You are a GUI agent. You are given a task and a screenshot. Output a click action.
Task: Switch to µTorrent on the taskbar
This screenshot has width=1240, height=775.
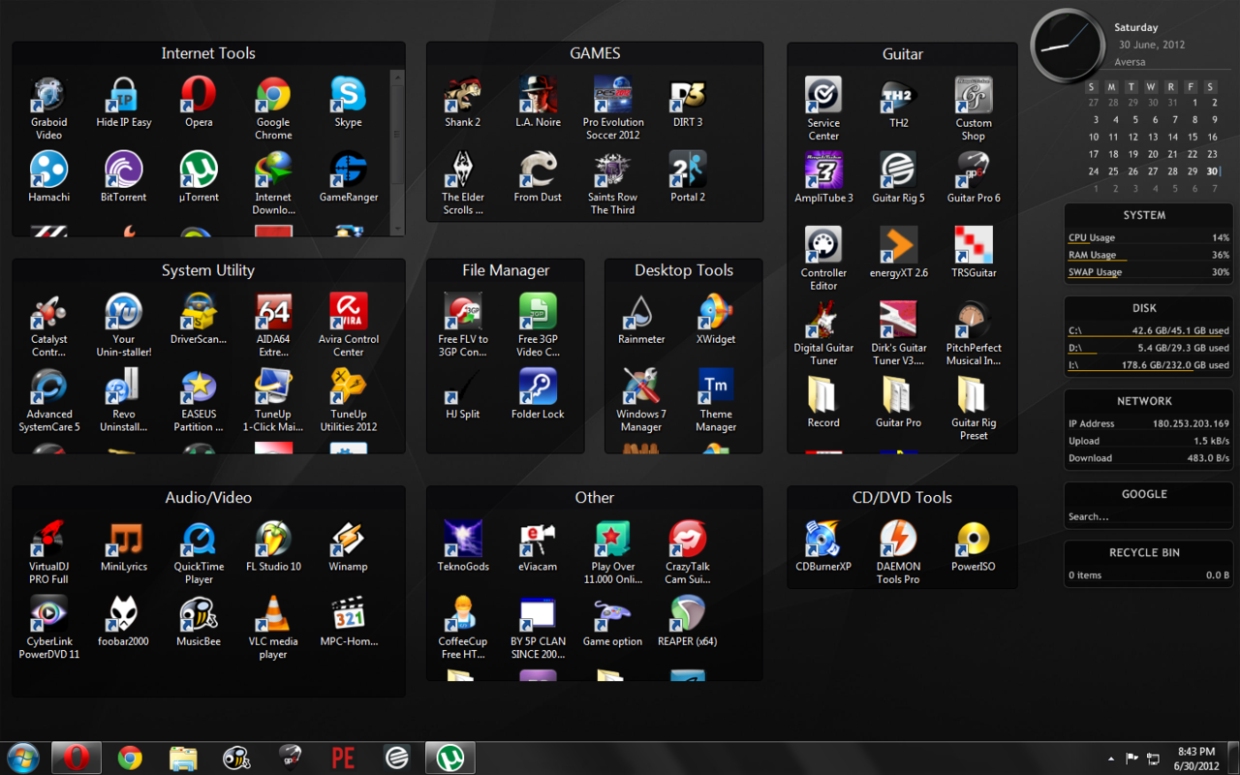point(449,758)
